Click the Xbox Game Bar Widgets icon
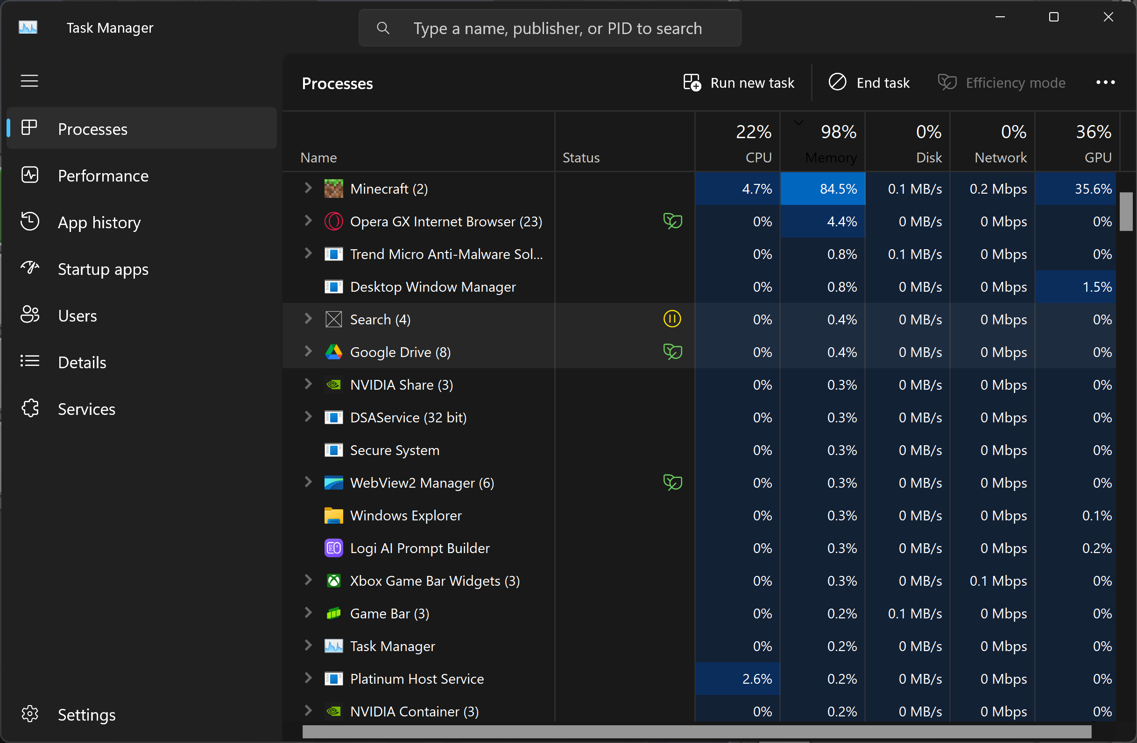 coord(333,581)
